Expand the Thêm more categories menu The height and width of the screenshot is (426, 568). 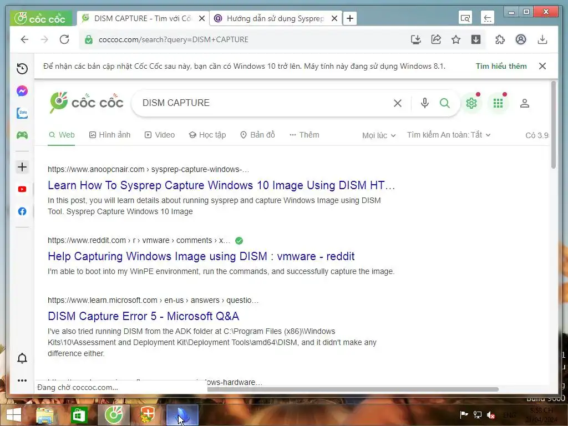coord(305,135)
